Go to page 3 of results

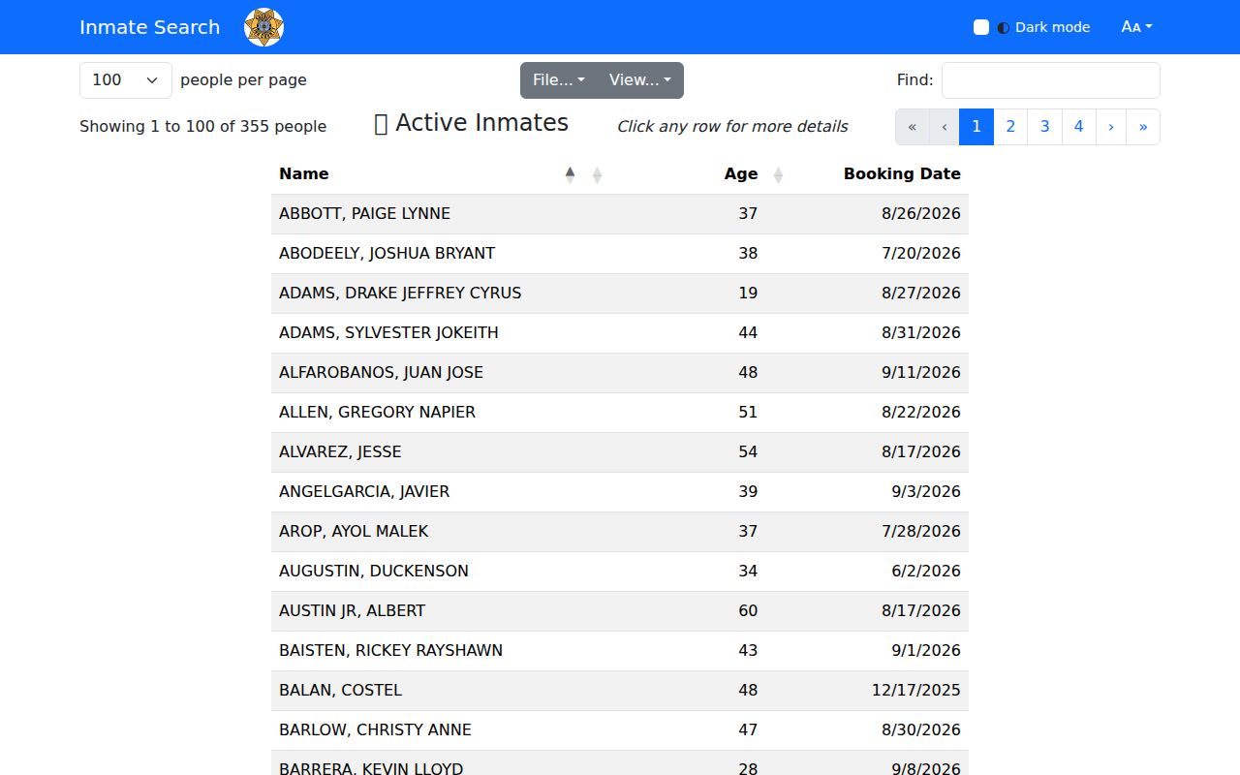coord(1044,127)
